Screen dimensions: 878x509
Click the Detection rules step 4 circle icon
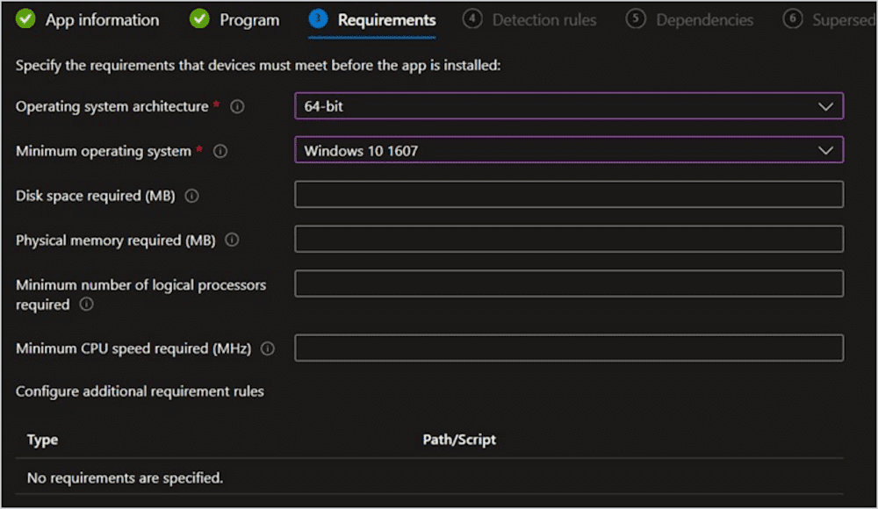(472, 18)
